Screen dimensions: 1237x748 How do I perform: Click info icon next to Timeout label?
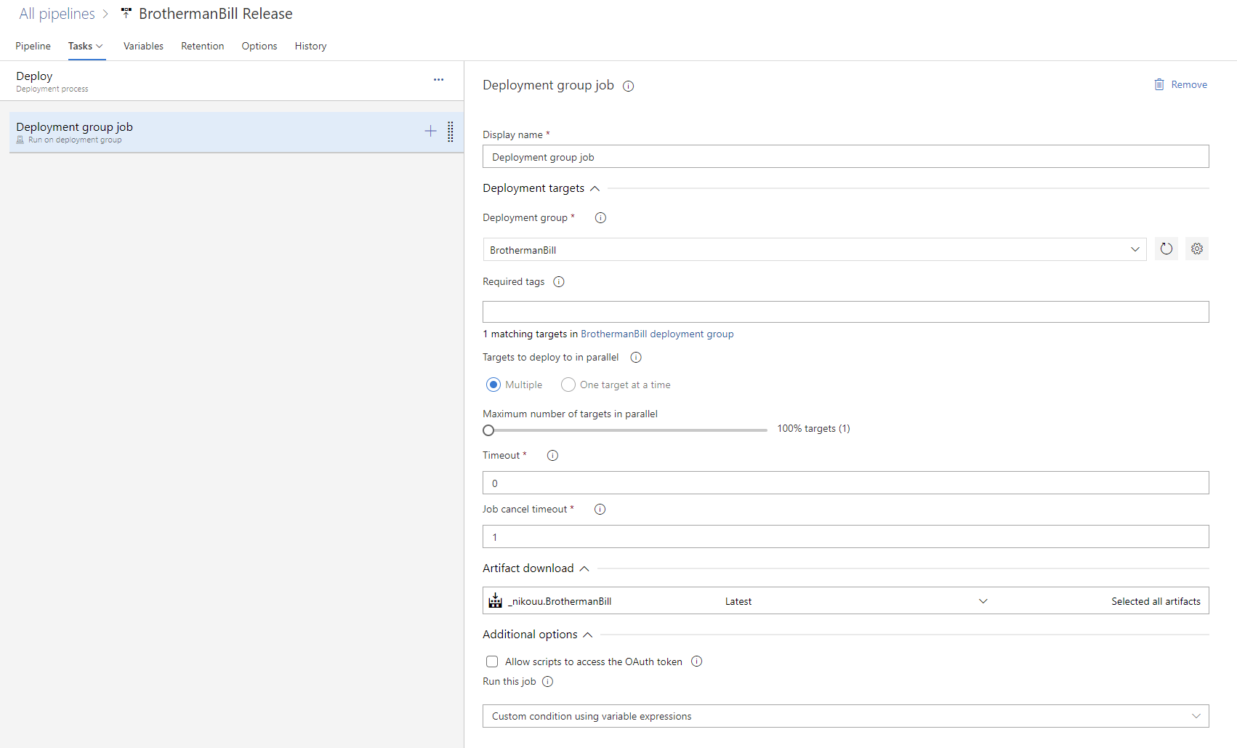tap(552, 456)
